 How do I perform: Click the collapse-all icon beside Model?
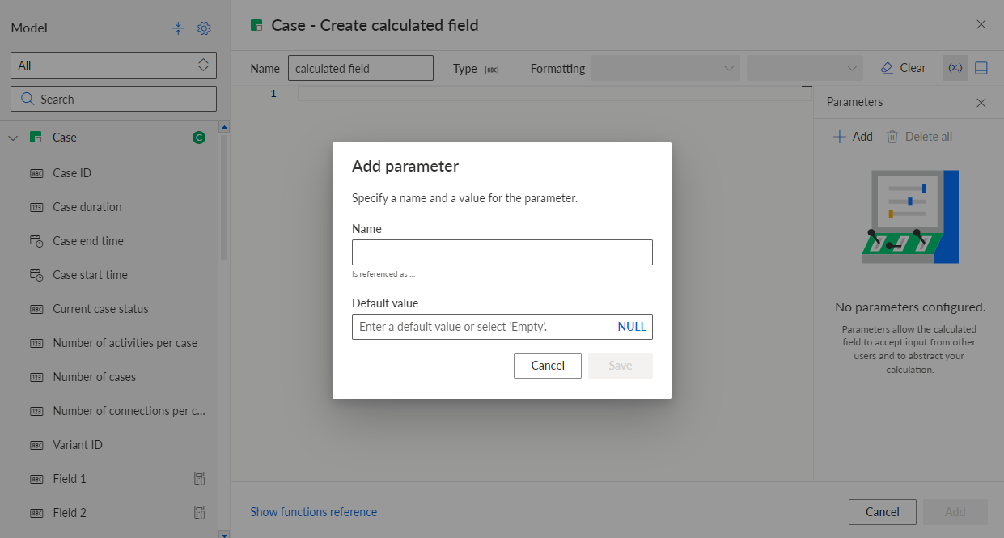pyautogui.click(x=179, y=28)
